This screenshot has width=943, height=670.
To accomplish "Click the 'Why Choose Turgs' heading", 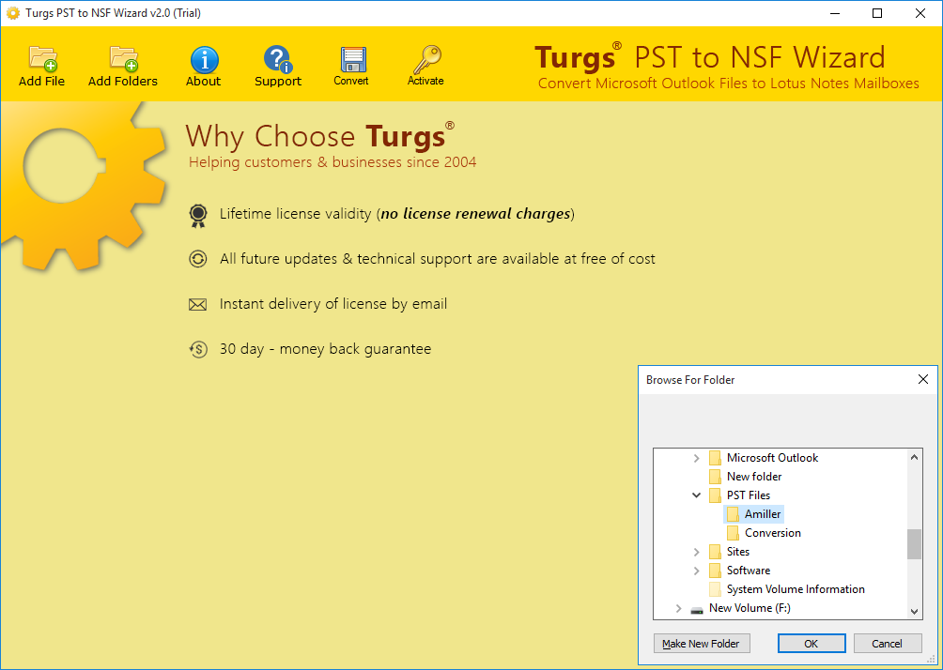I will [319, 135].
